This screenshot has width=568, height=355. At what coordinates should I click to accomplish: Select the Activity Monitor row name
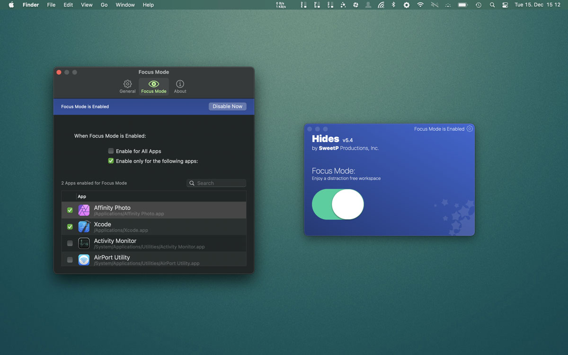(115, 241)
